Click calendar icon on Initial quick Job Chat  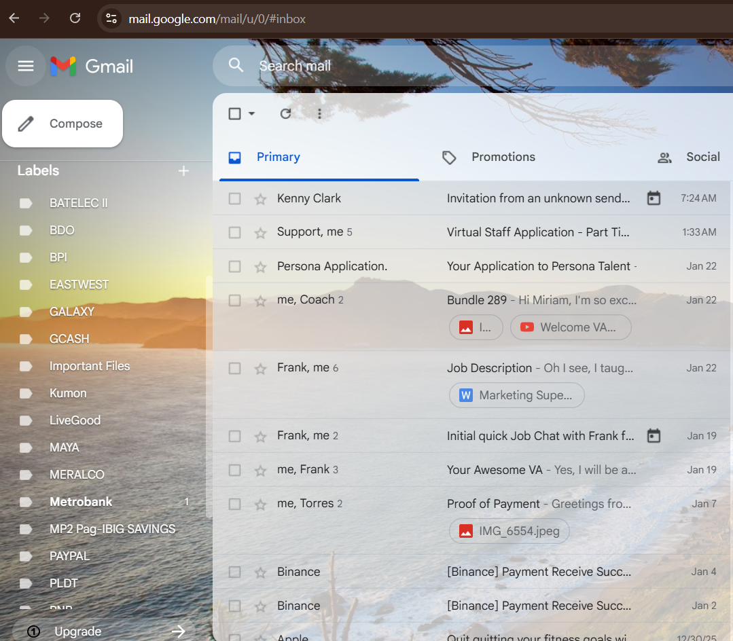pos(654,436)
